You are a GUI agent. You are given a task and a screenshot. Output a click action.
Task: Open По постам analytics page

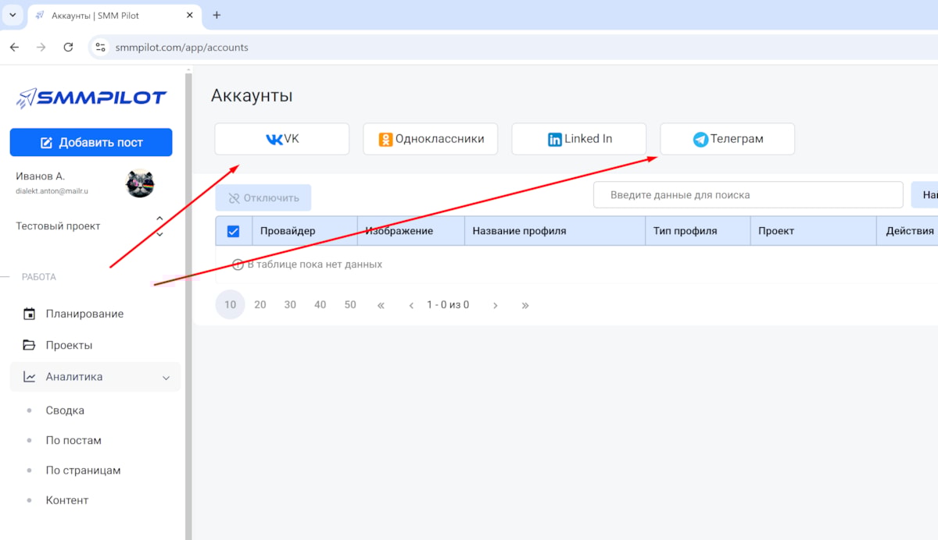point(73,440)
